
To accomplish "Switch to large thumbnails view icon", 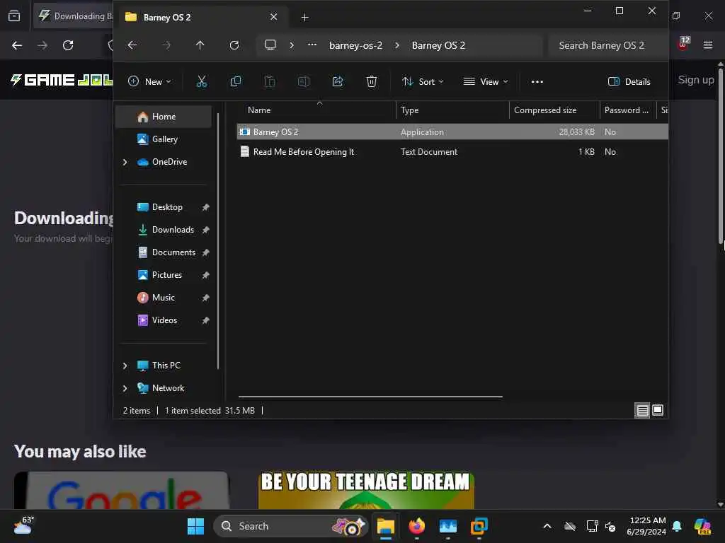I will [658, 410].
